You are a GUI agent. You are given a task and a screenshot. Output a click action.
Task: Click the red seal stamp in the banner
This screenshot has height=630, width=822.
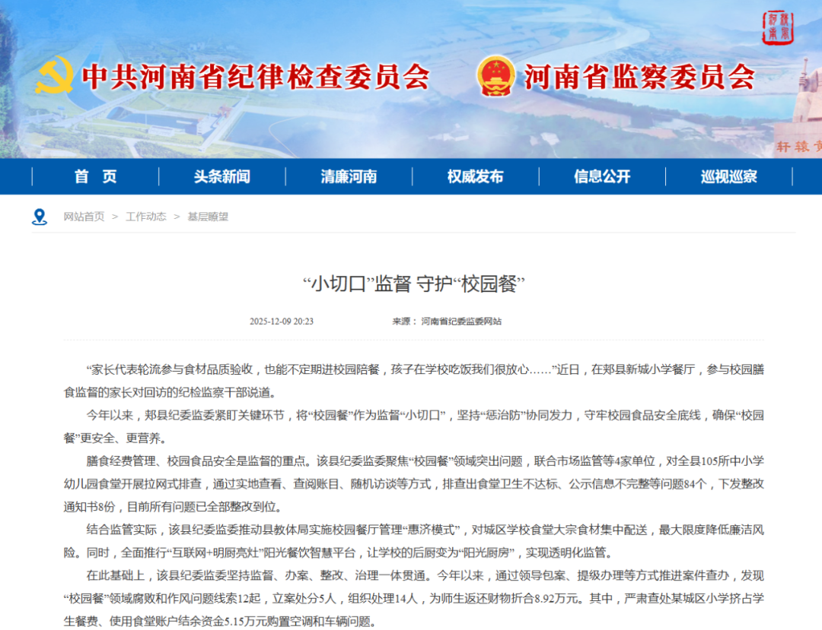(x=779, y=29)
